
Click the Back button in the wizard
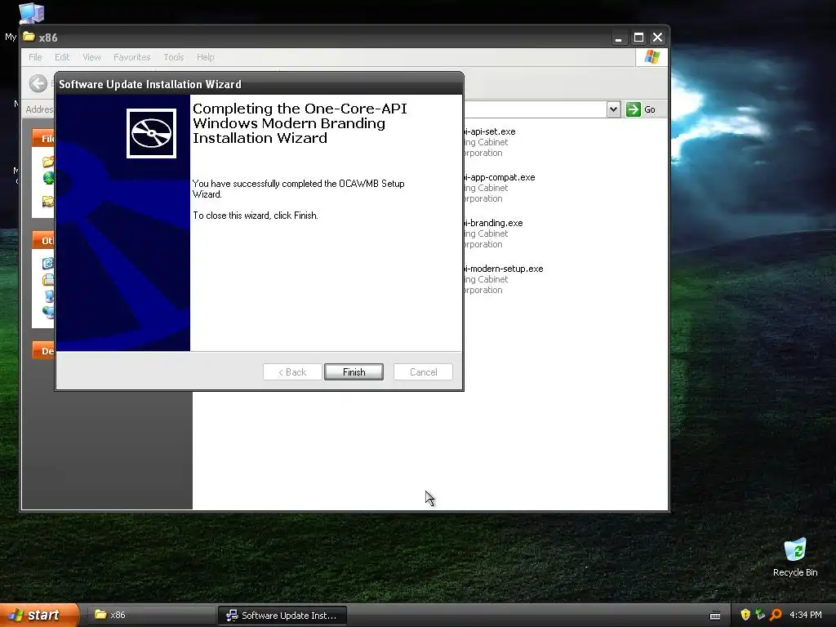(292, 371)
